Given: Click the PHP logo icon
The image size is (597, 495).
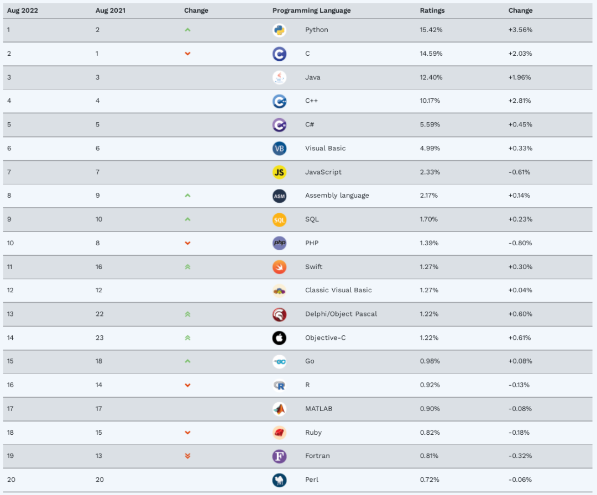Looking at the screenshot, I should click(279, 243).
